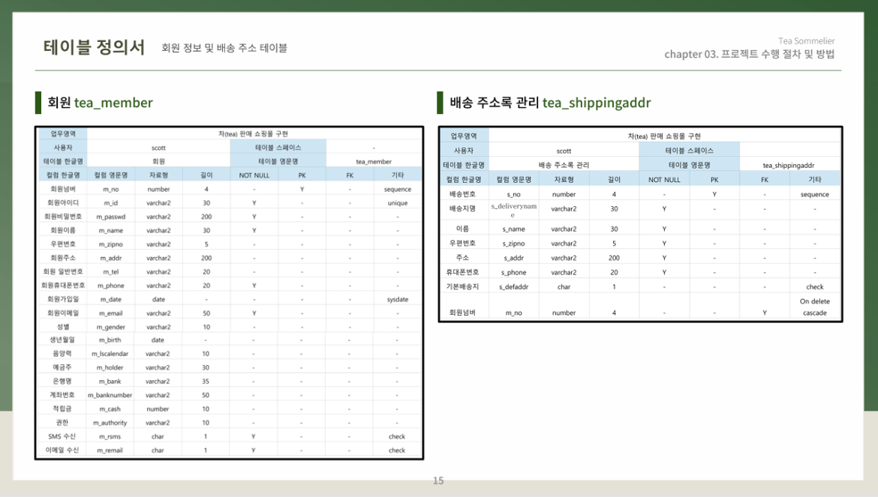This screenshot has height=497, width=878.
Task: Select the 'm_authority' cell
Action: pos(110,423)
